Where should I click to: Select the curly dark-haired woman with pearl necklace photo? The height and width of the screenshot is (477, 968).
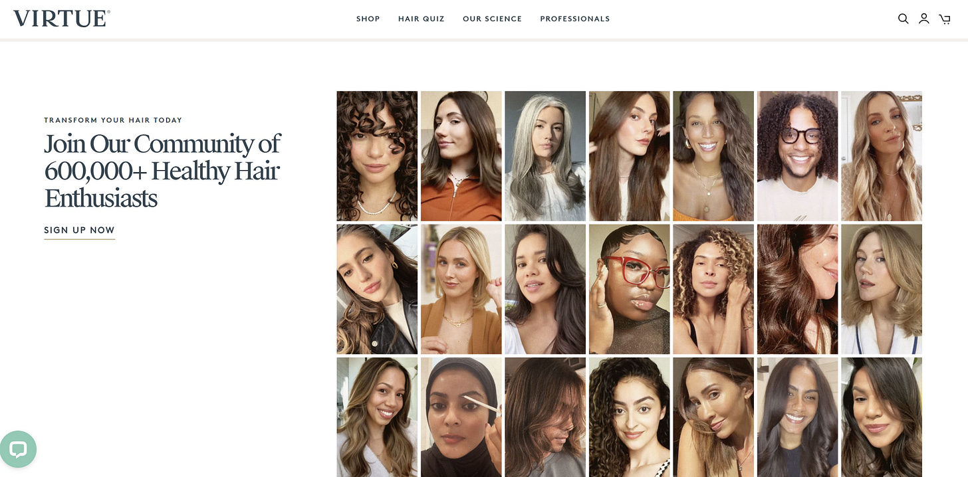(377, 156)
